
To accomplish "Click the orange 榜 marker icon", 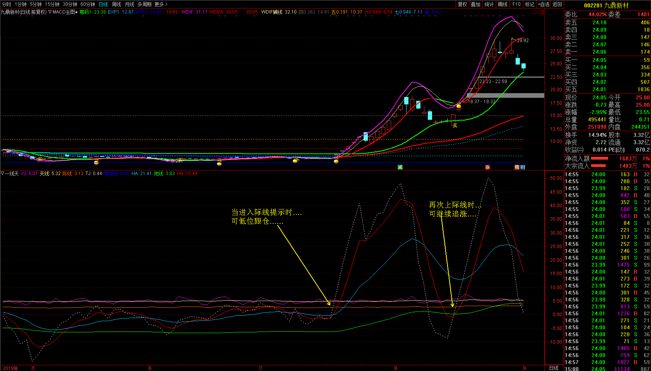I will pyautogui.click(x=517, y=167).
